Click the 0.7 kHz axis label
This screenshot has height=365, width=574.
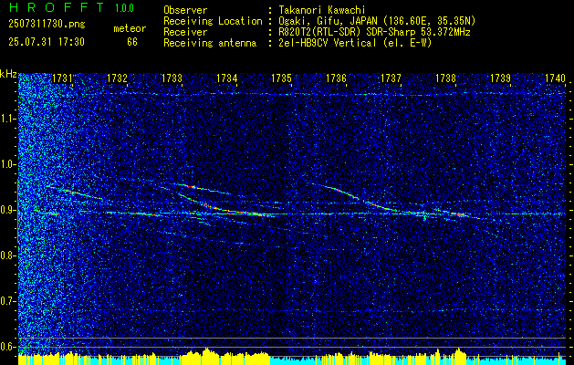7,301
